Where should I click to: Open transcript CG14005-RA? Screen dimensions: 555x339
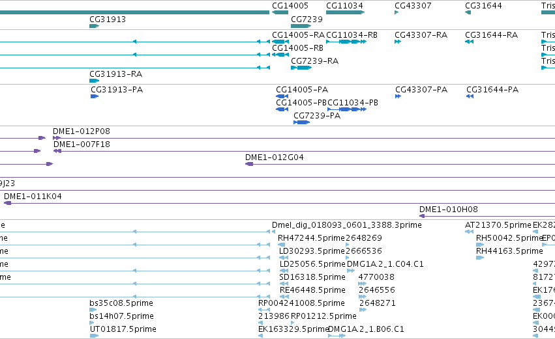(280, 42)
